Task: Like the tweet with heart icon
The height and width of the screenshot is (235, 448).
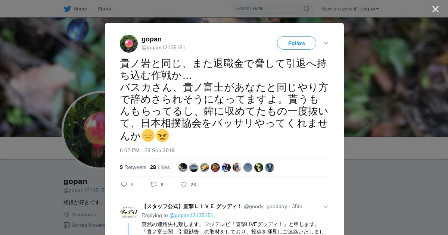Action: (x=184, y=184)
